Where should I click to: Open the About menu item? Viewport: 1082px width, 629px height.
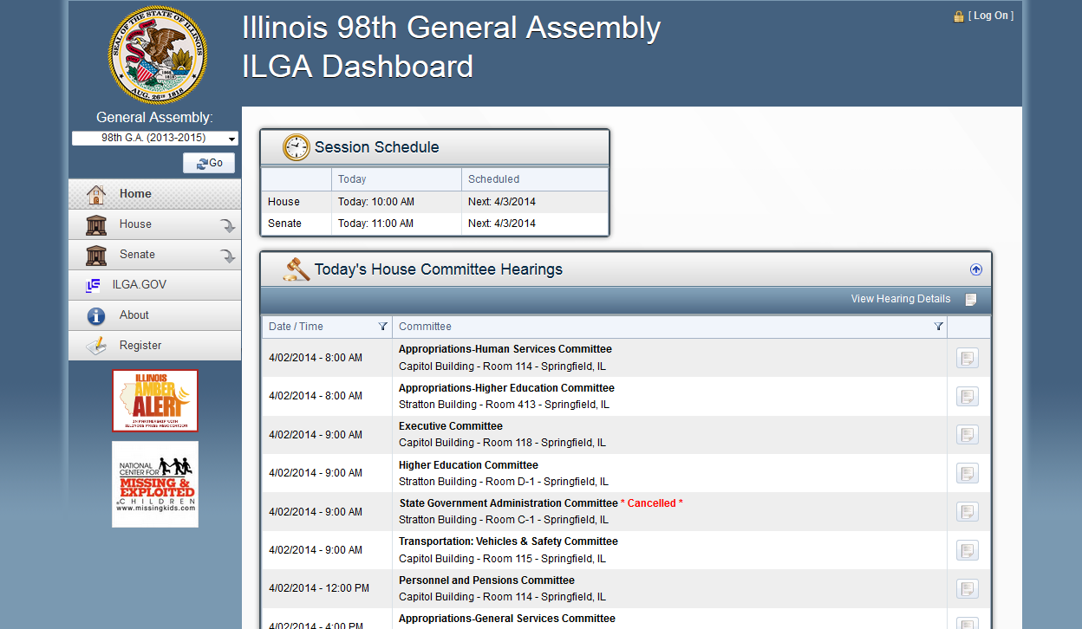point(155,315)
